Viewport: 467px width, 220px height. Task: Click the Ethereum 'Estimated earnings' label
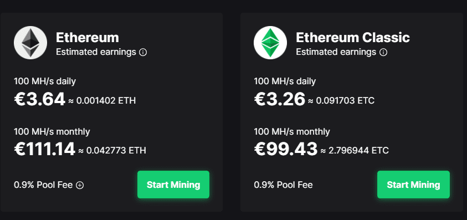96,52
